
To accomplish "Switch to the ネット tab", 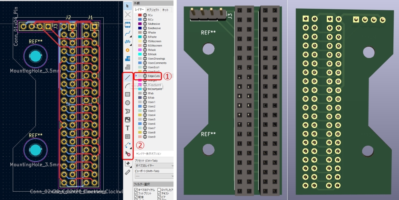I will (x=165, y=9).
